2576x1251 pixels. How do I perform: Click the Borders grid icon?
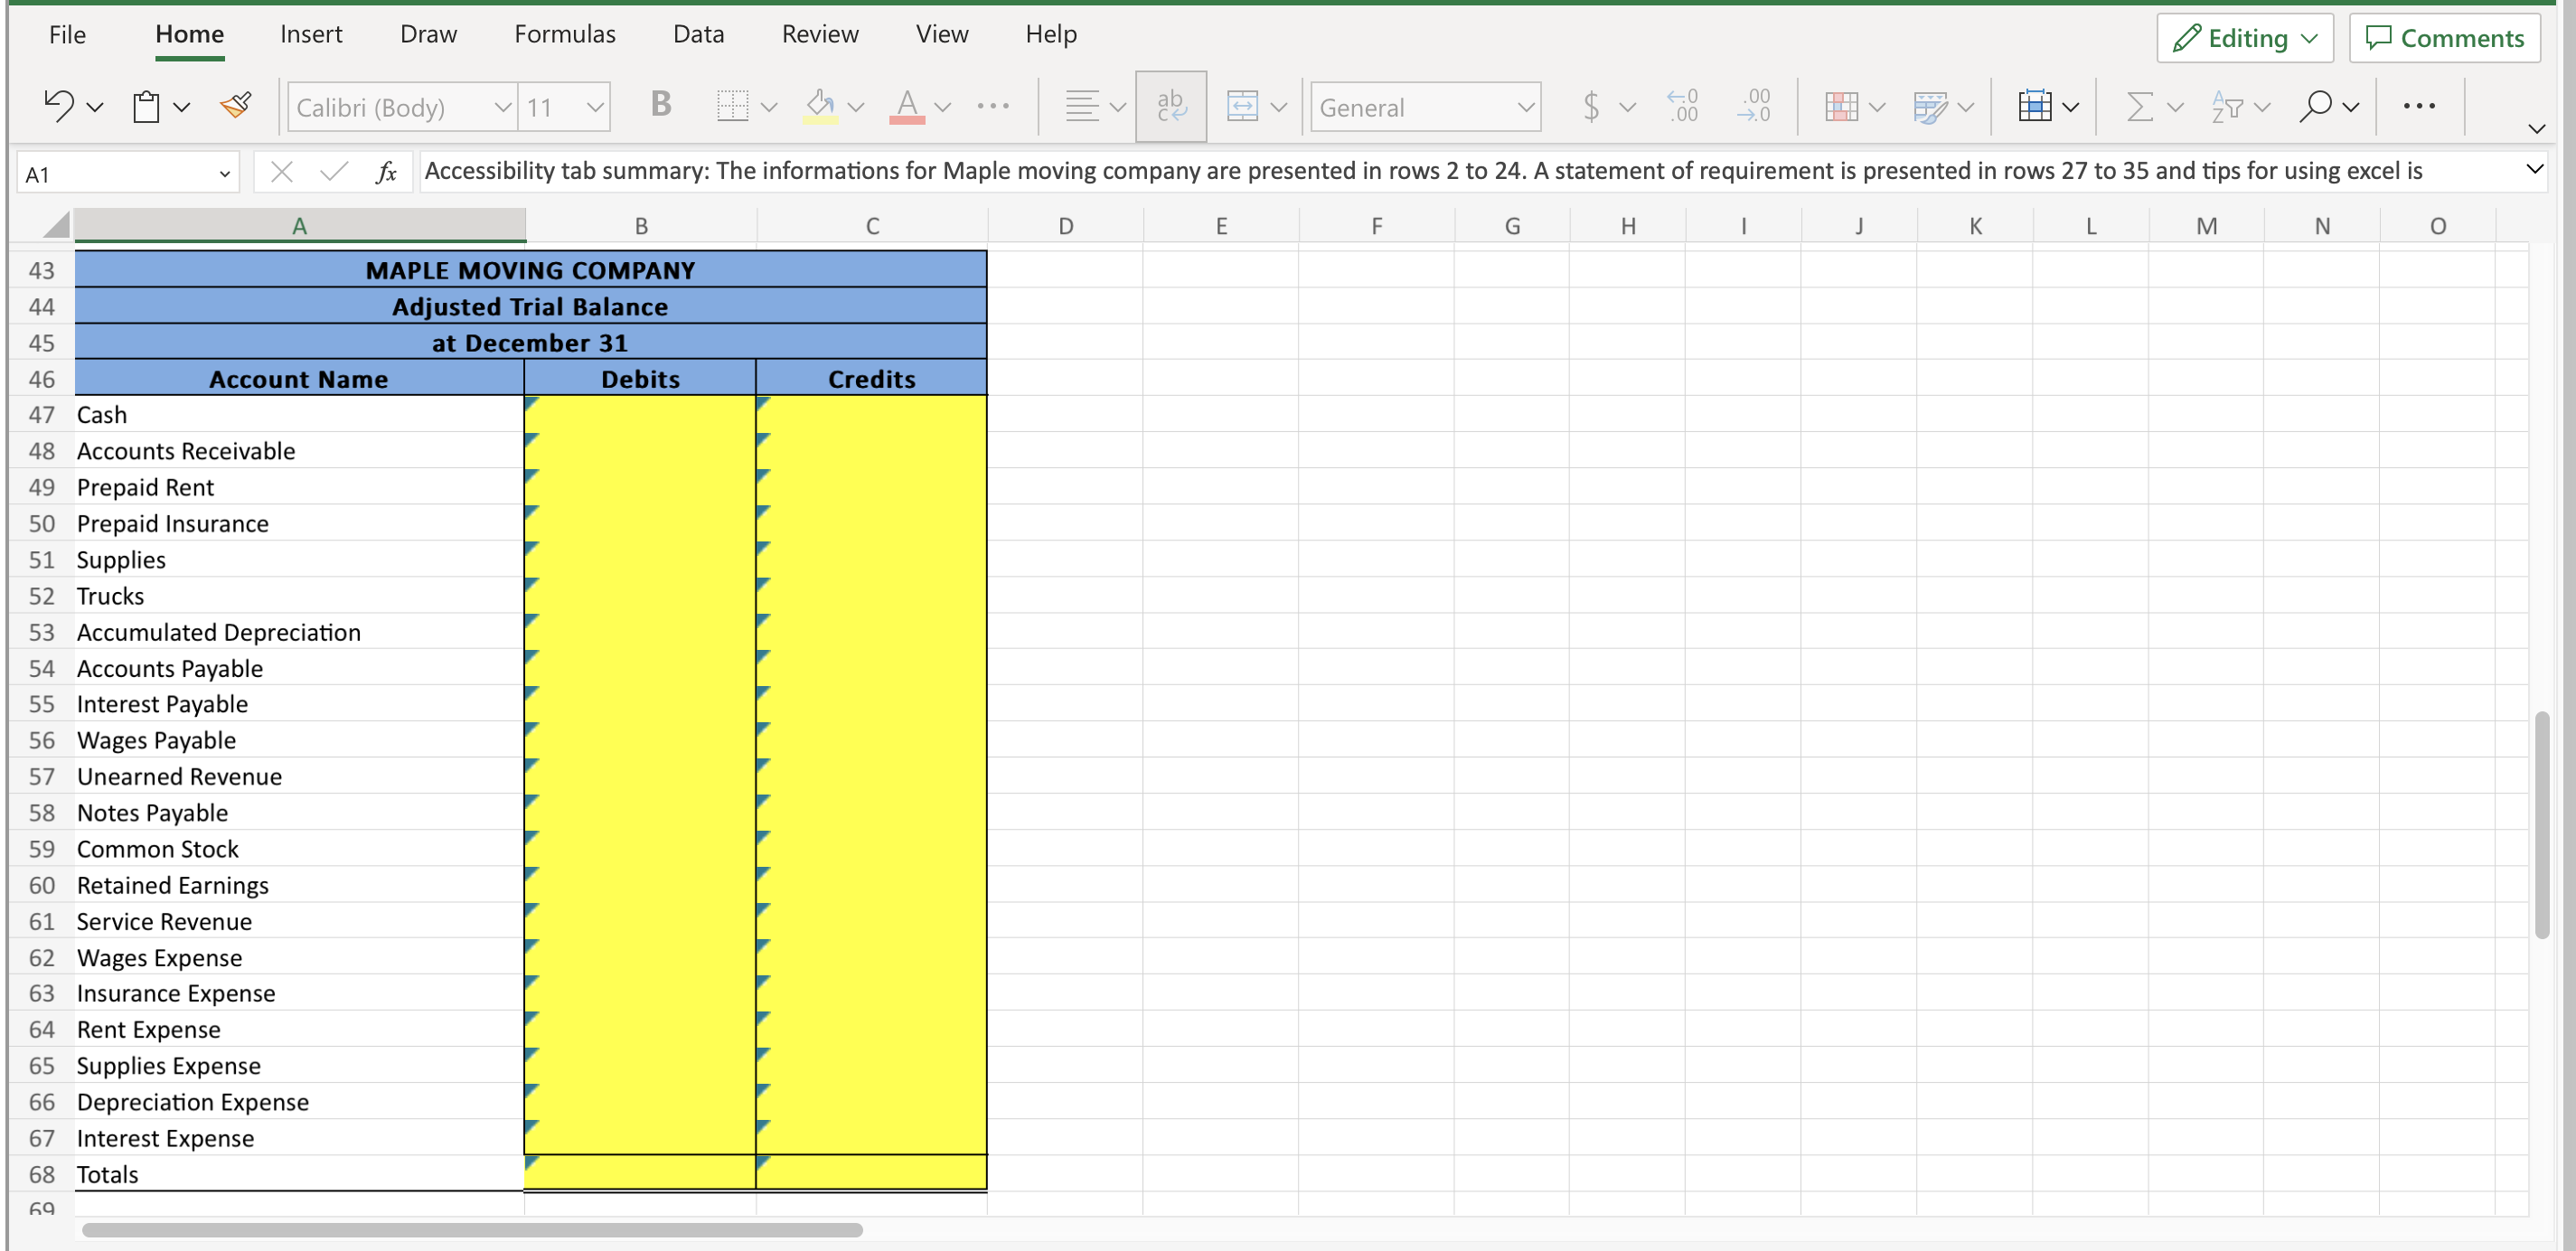coord(732,106)
